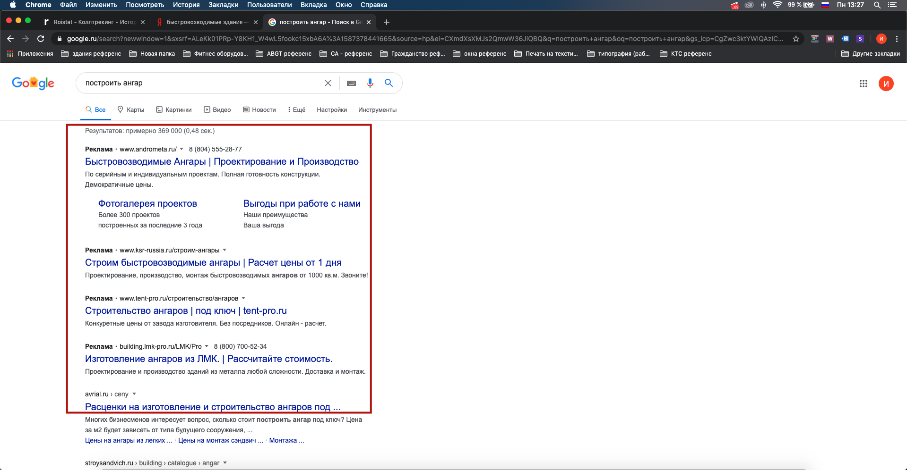Open the Вкладка menu in menu bar
The width and height of the screenshot is (907, 470).
pos(313,5)
